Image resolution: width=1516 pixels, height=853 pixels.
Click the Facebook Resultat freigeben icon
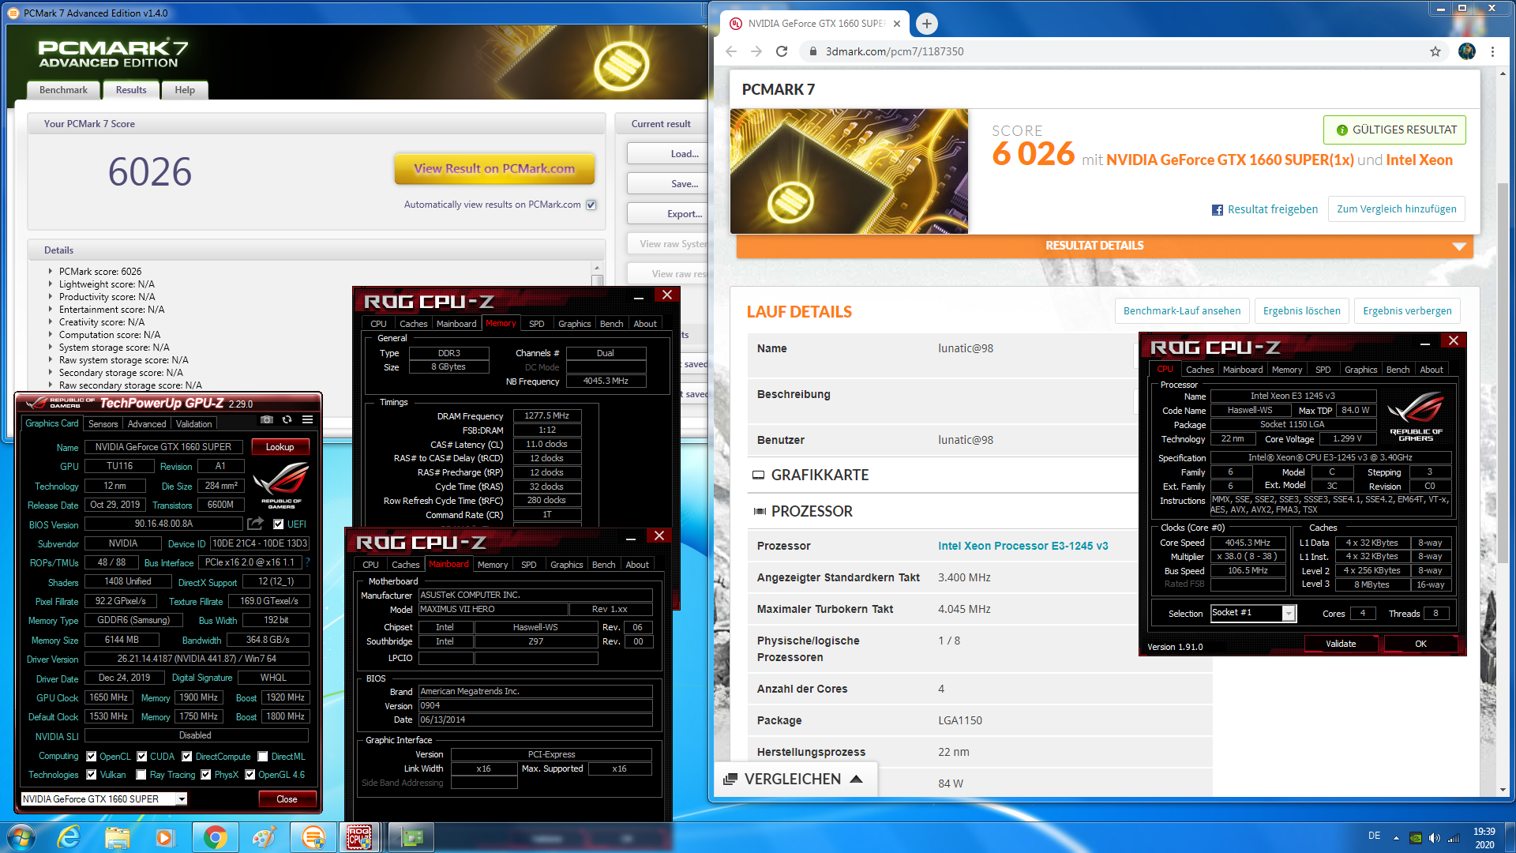tap(1218, 209)
